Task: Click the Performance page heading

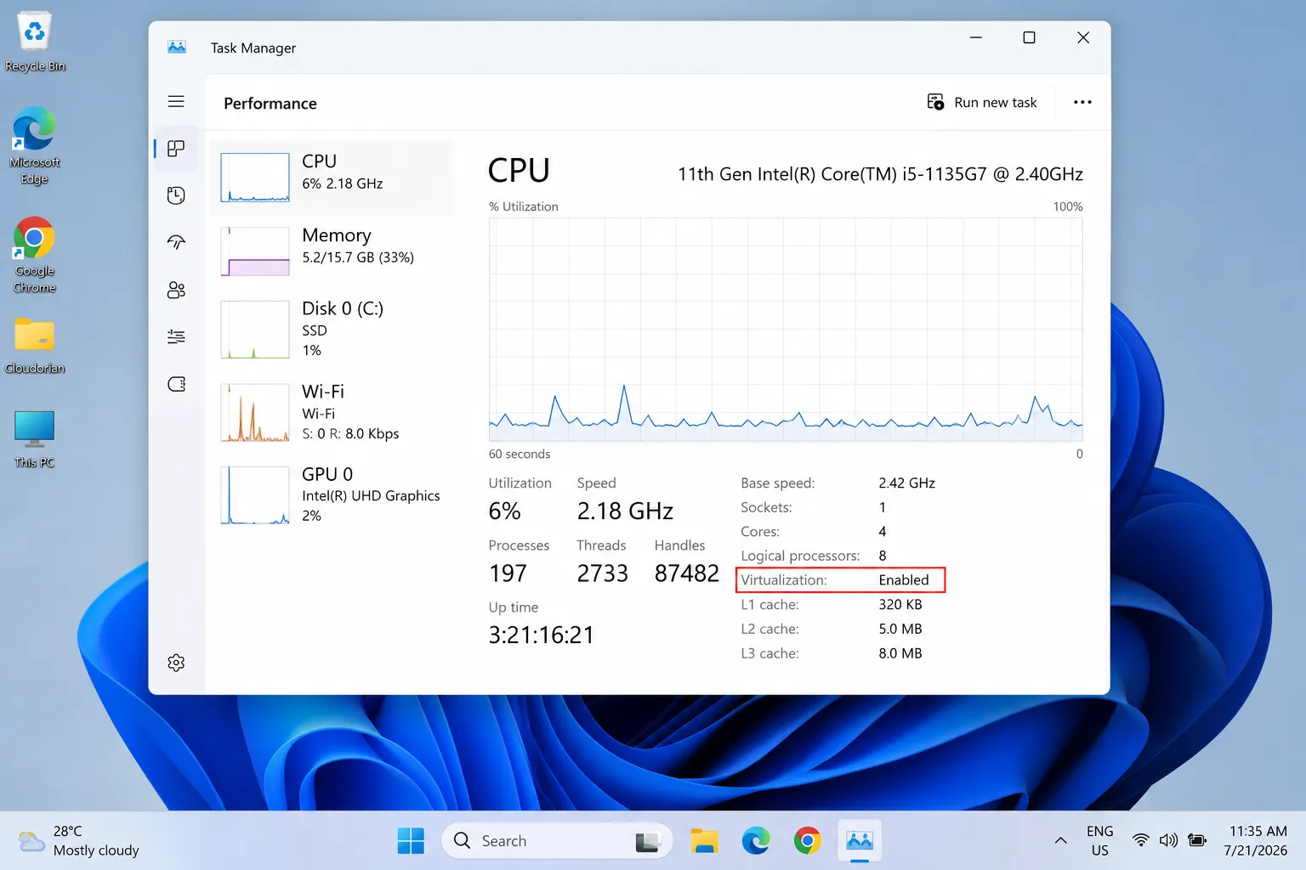Action: (270, 104)
